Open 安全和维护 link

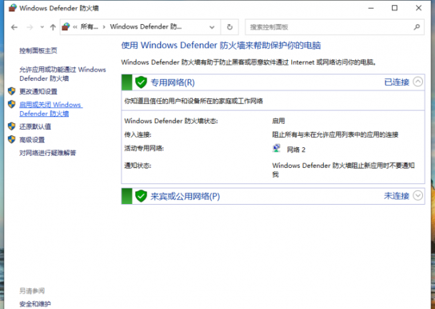click(x=35, y=304)
